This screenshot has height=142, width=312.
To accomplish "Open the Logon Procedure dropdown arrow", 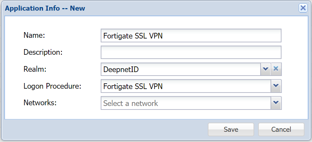I will click(x=276, y=86).
